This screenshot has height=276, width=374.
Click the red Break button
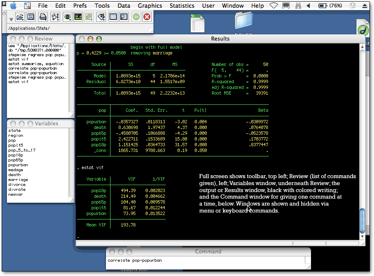click(x=147, y=17)
